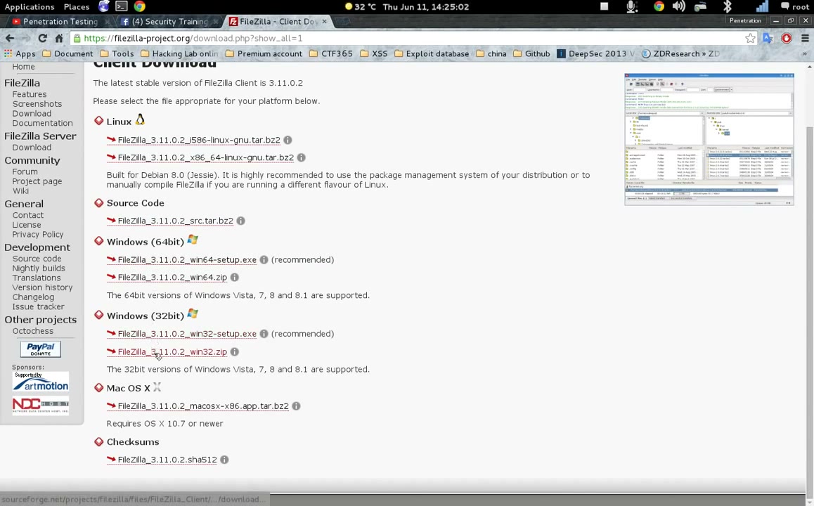Open the Exploit database bookmarks folder
Image resolution: width=814 pixels, height=506 pixels.
[432, 53]
